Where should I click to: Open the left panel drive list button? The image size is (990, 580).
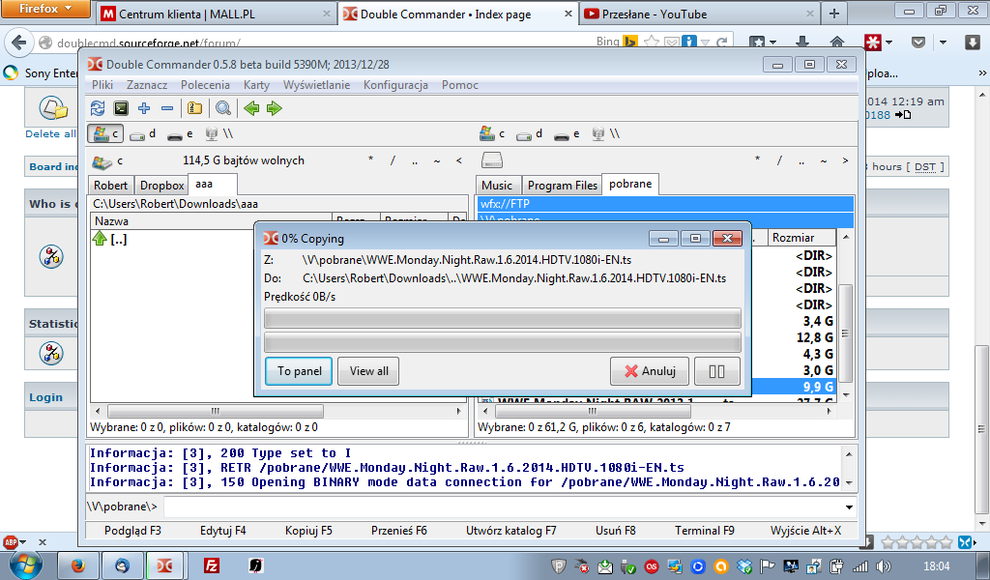click(x=102, y=160)
